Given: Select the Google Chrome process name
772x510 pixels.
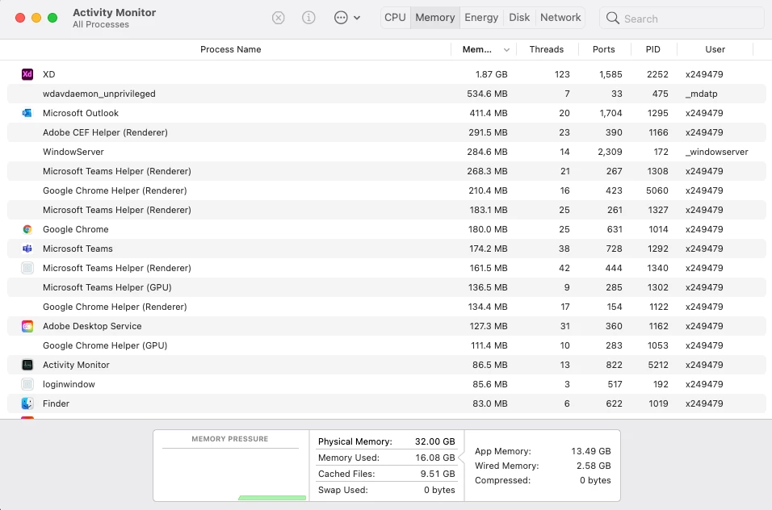Looking at the screenshot, I should coord(75,229).
